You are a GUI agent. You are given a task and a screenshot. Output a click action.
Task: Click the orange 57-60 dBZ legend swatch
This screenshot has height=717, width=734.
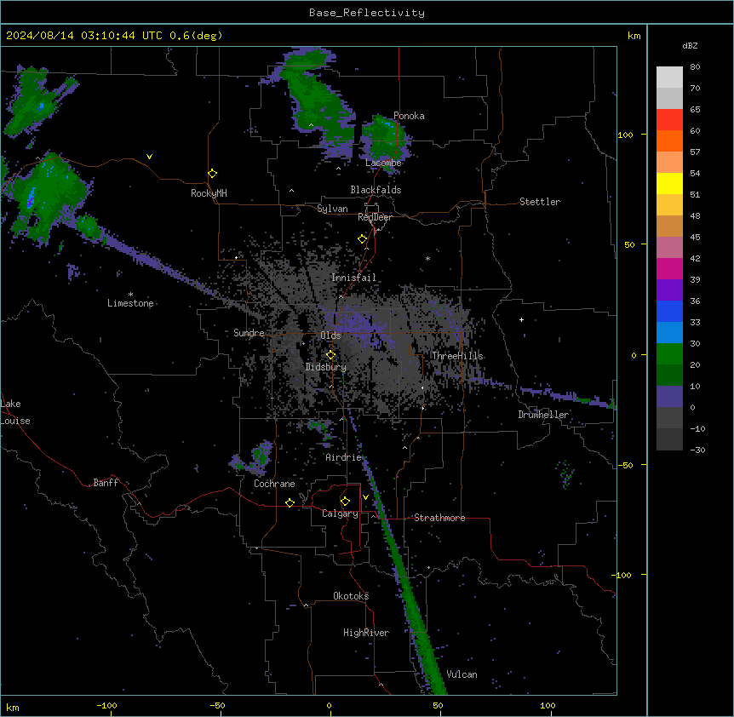pyautogui.click(x=669, y=141)
